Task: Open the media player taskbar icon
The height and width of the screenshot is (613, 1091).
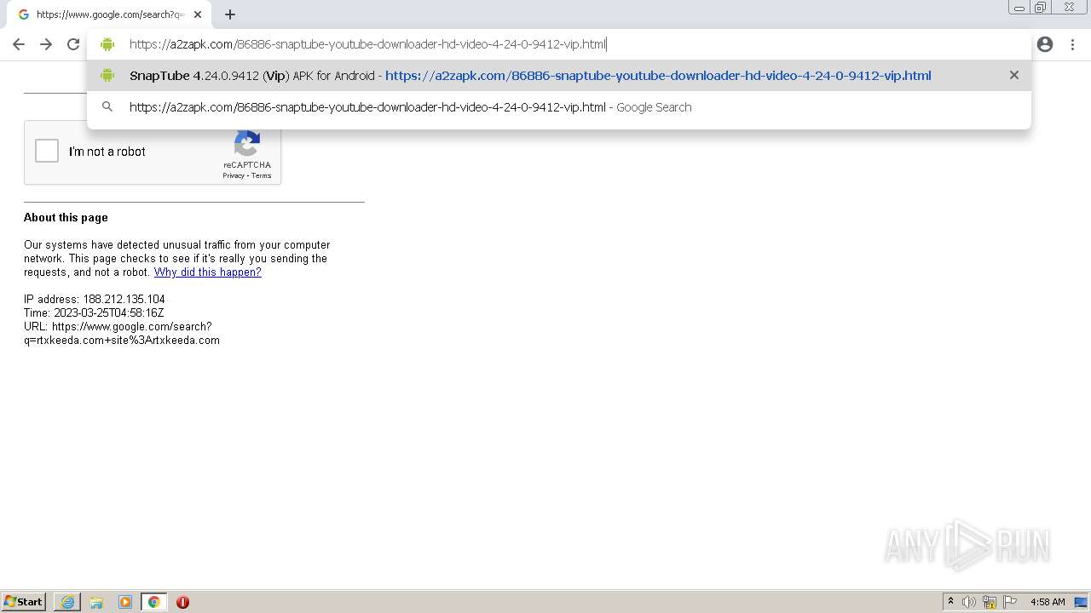Action: pos(125,602)
